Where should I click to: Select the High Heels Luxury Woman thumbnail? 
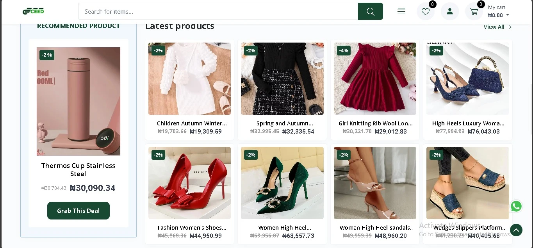[467, 79]
